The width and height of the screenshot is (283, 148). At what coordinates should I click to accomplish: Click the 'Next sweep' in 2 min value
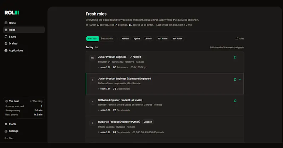(x=38, y=115)
